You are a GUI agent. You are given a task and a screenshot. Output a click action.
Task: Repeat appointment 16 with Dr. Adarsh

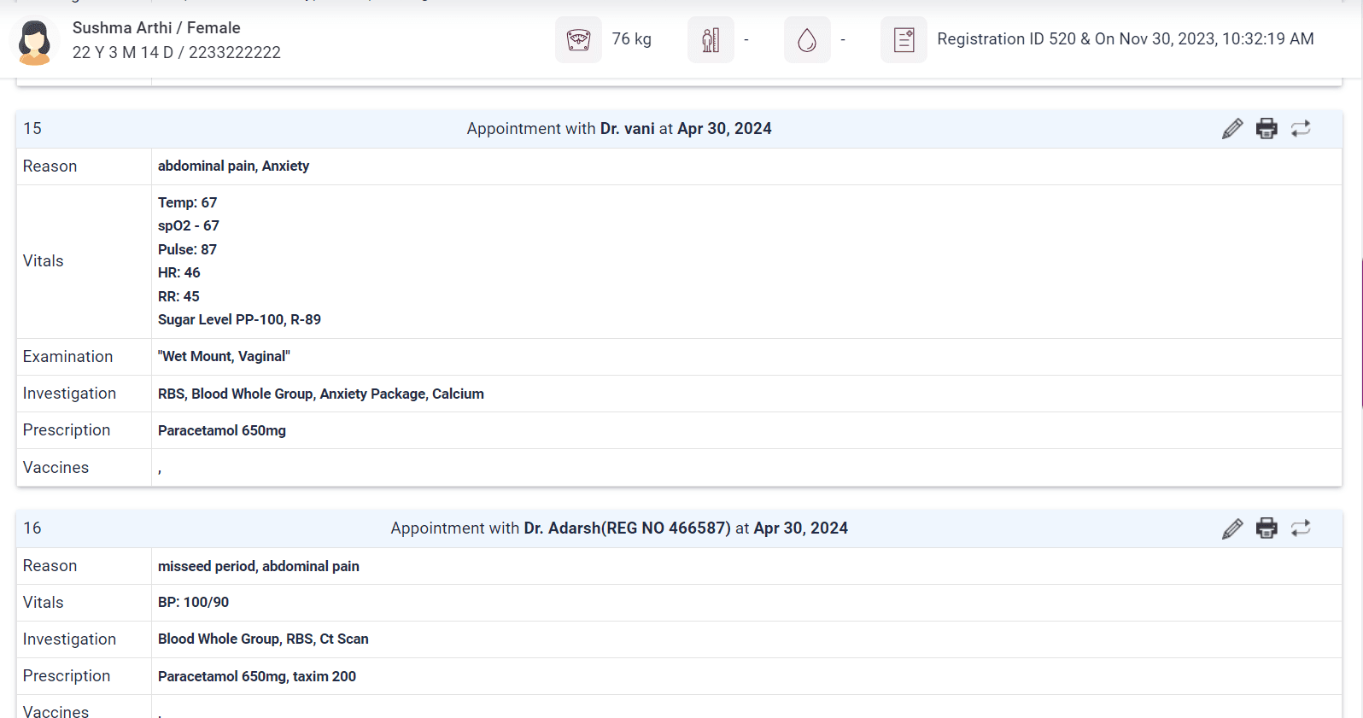tap(1301, 528)
